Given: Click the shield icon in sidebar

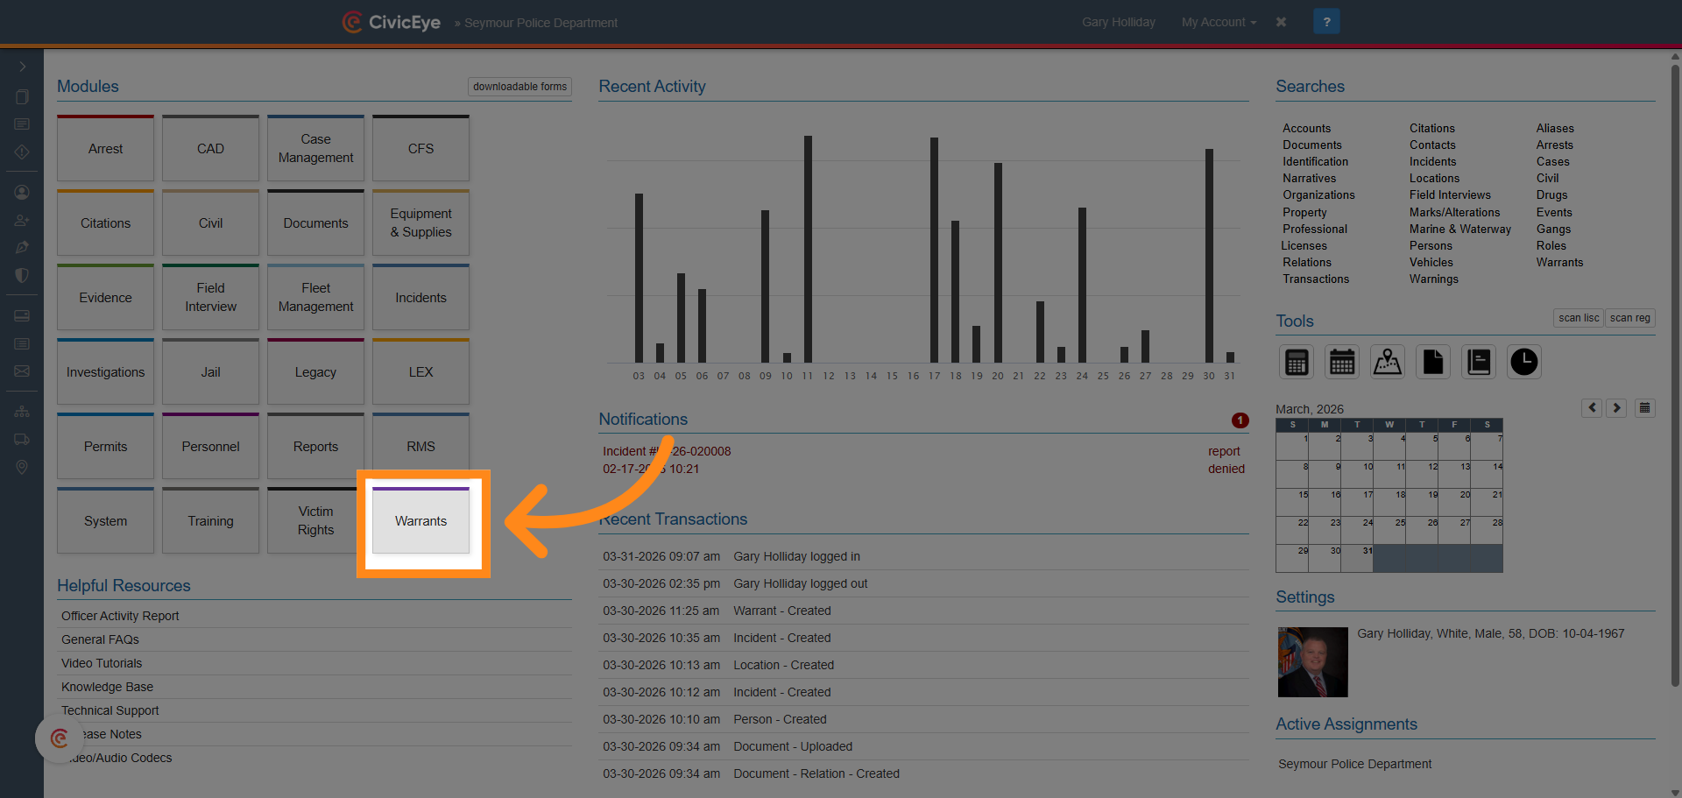Looking at the screenshot, I should tap(22, 275).
